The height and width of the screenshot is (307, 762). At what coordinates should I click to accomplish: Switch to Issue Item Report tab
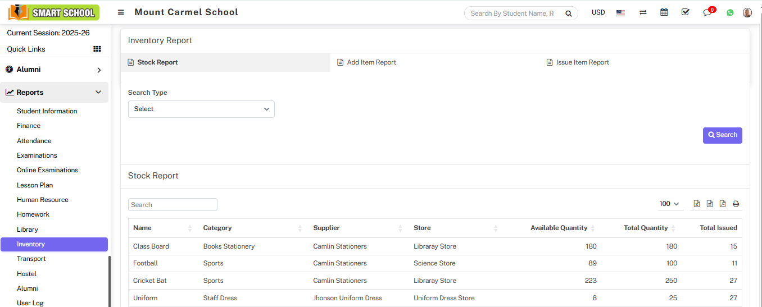[582, 62]
